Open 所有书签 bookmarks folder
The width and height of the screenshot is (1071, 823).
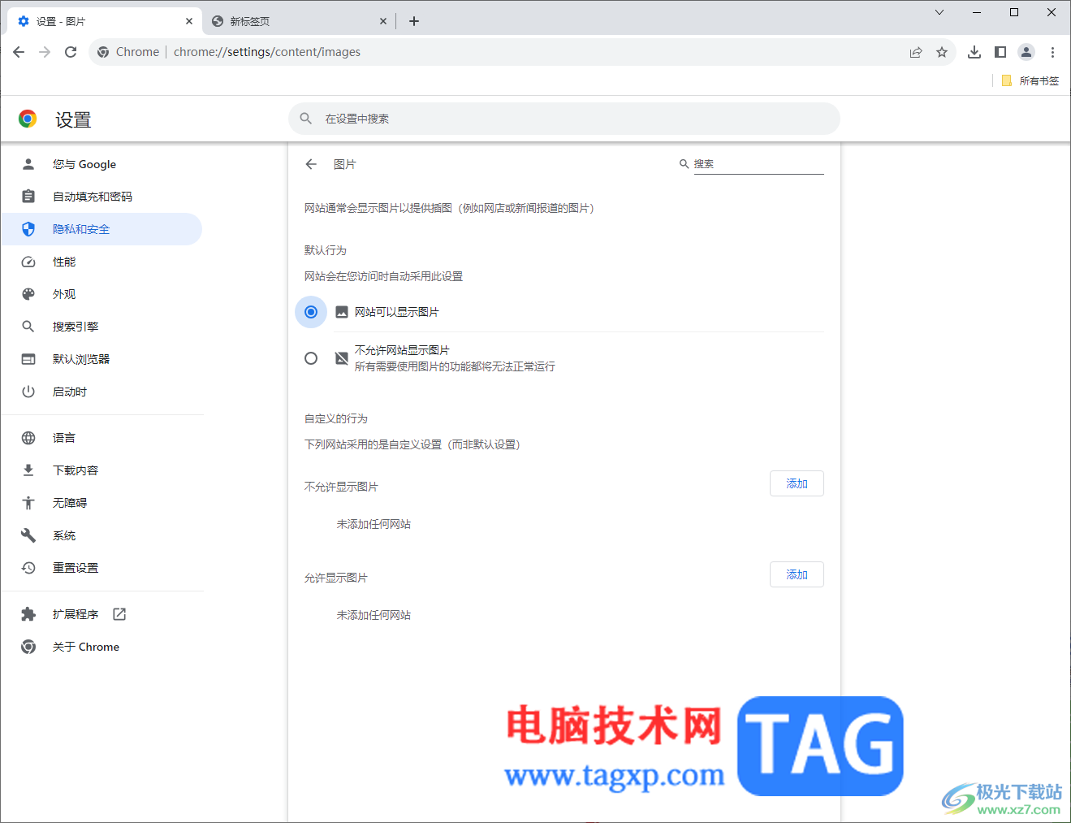pos(1030,80)
